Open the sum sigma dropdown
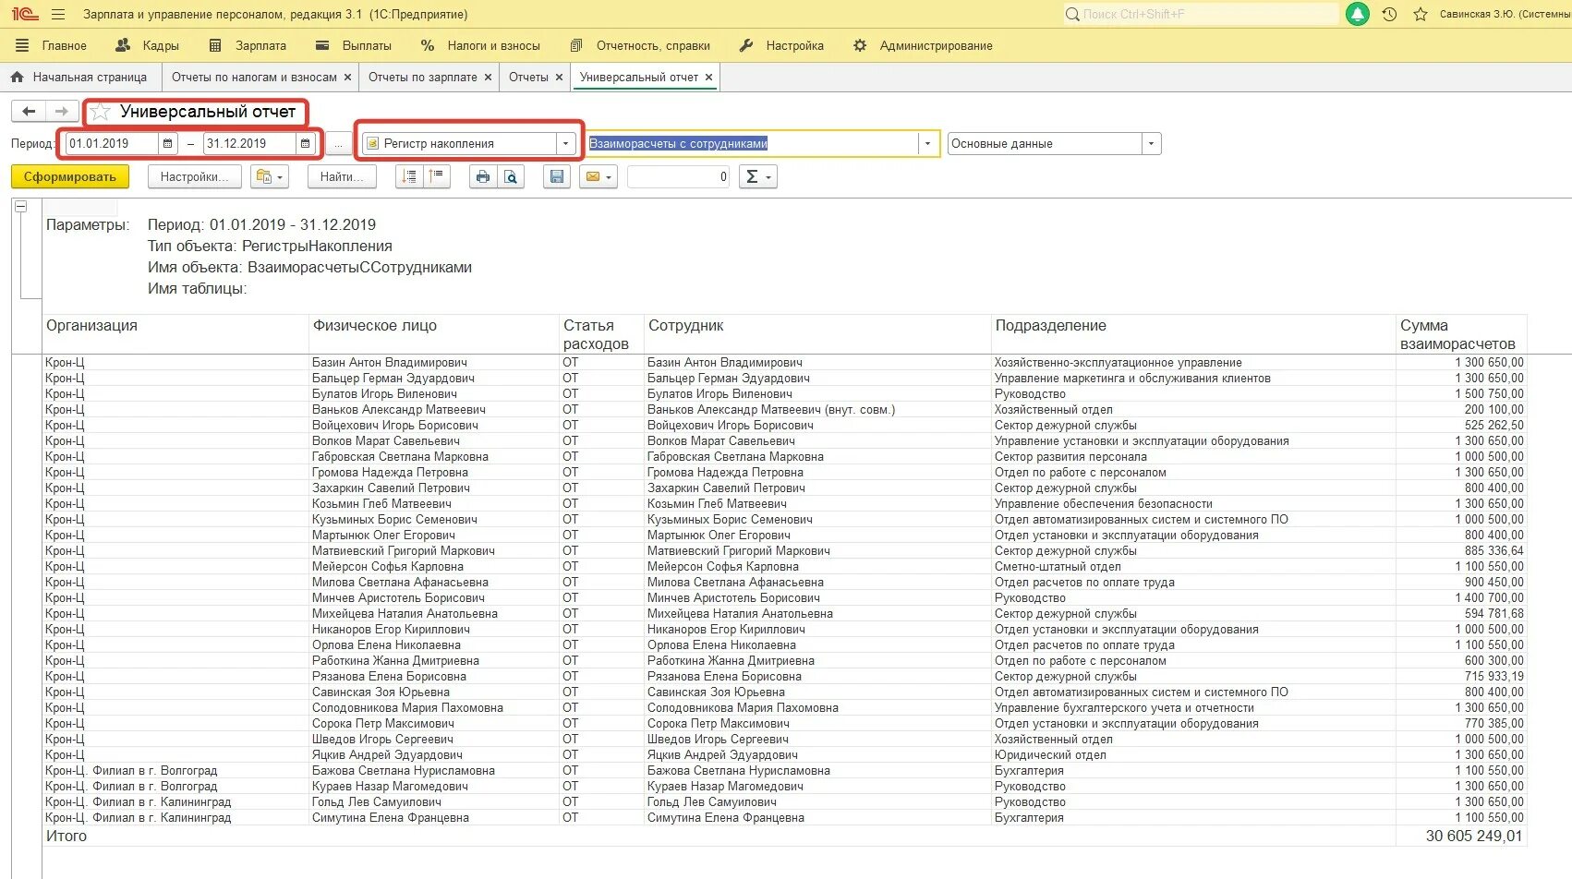The image size is (1572, 879). (758, 176)
